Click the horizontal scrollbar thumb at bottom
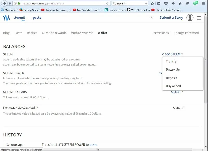This screenshot has width=208, height=151. coord(98,150)
